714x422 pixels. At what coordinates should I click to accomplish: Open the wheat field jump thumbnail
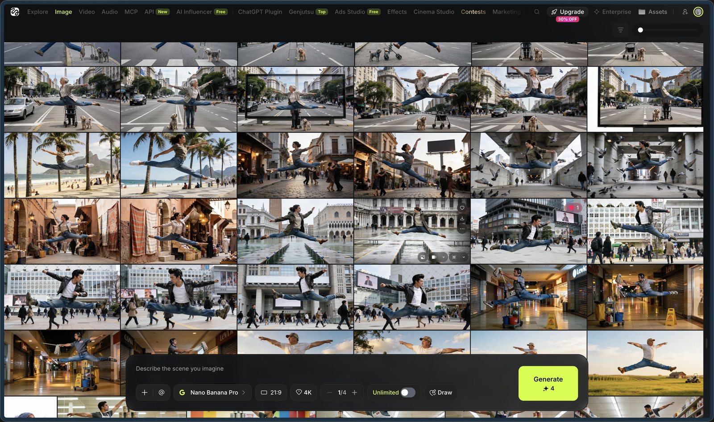coord(645,363)
